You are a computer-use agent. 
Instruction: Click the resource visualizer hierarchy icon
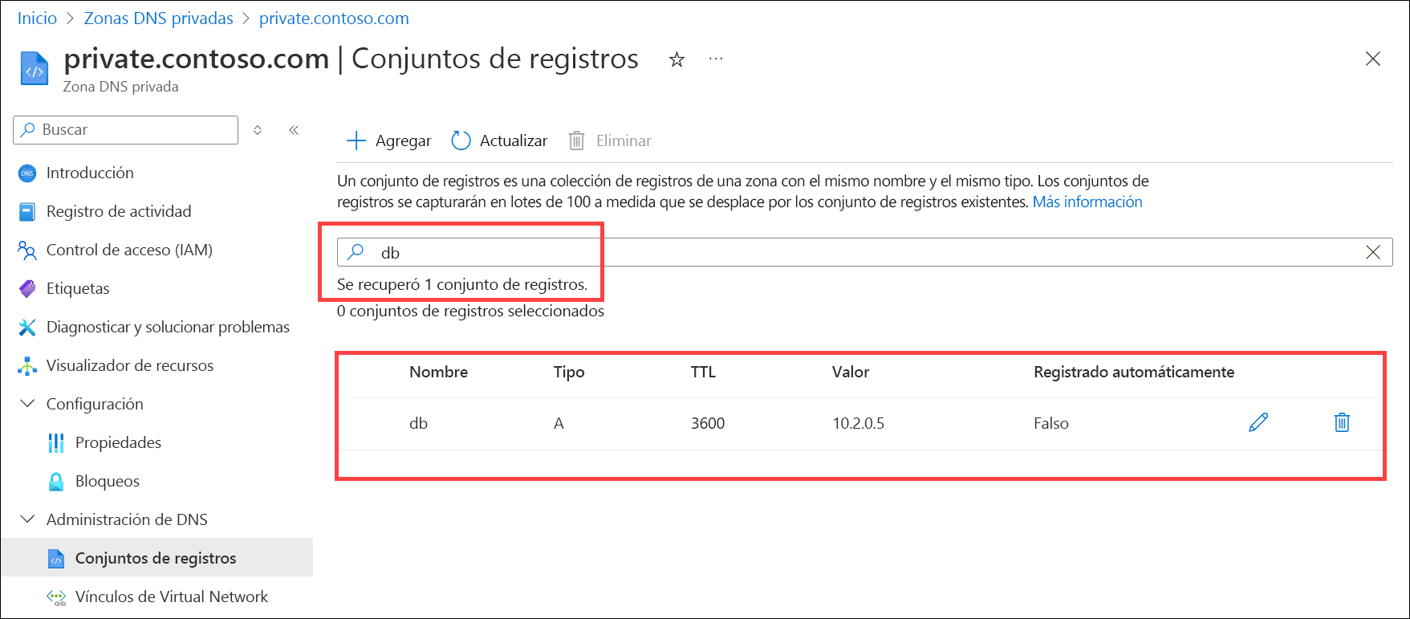coord(27,365)
